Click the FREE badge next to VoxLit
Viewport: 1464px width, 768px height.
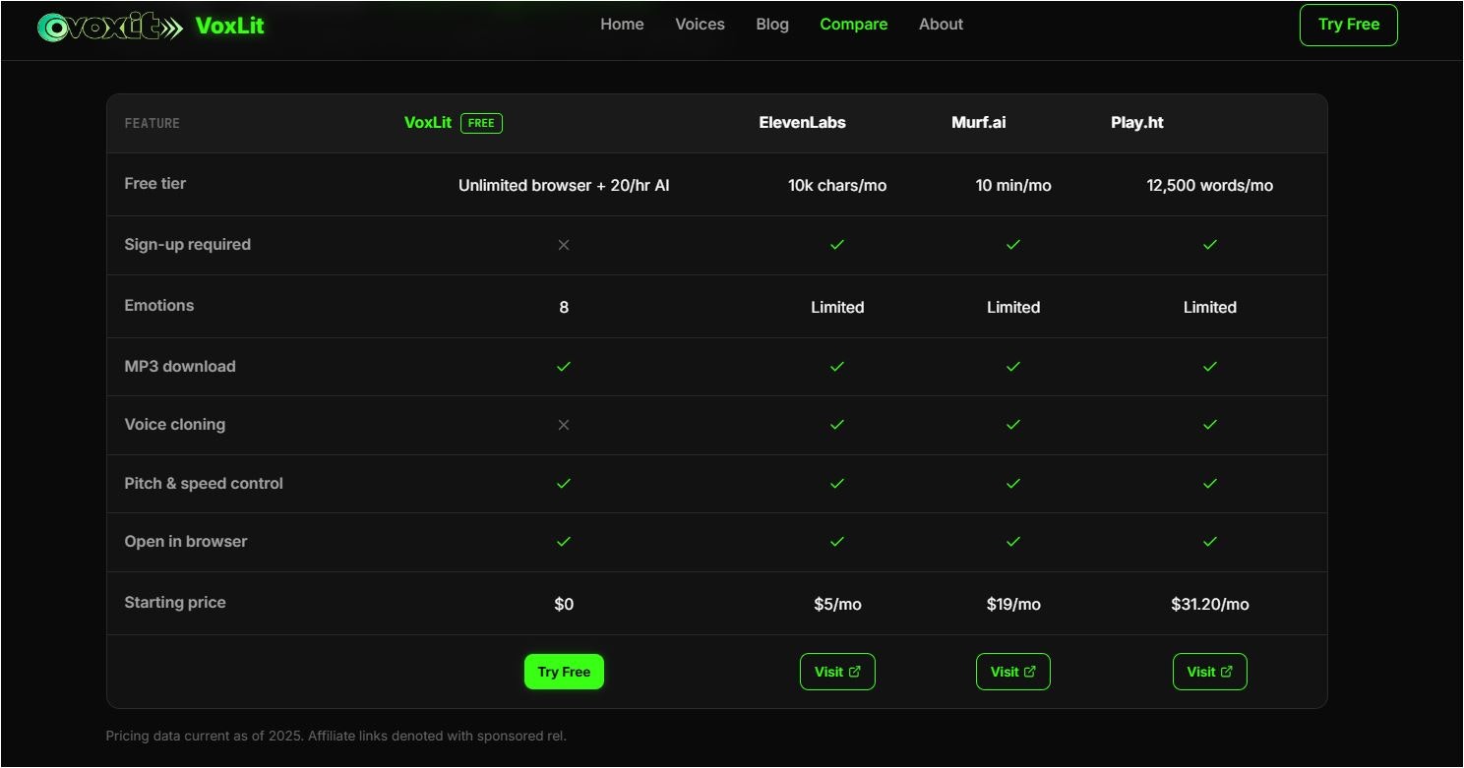tap(481, 123)
